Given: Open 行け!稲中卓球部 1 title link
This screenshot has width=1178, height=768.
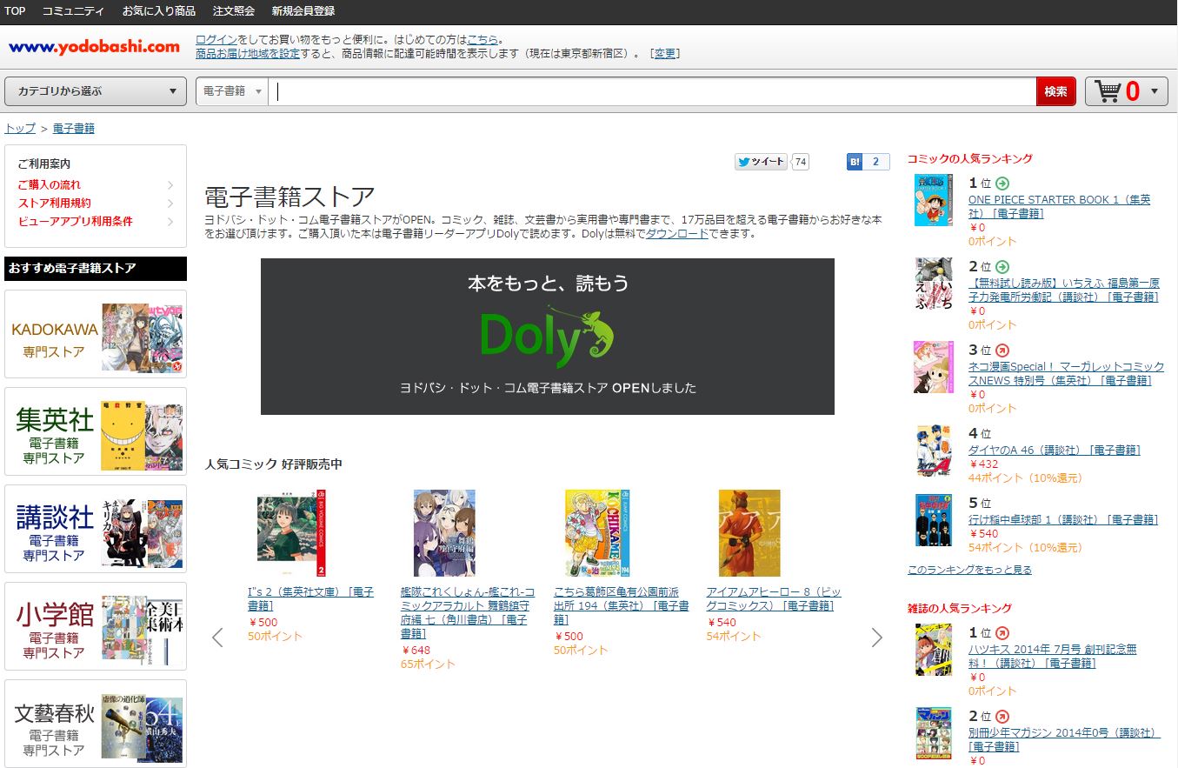Looking at the screenshot, I should (1063, 520).
